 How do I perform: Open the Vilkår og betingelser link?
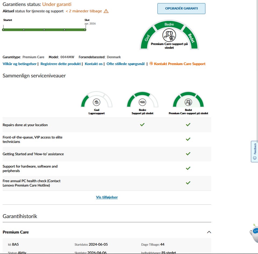tap(19, 64)
